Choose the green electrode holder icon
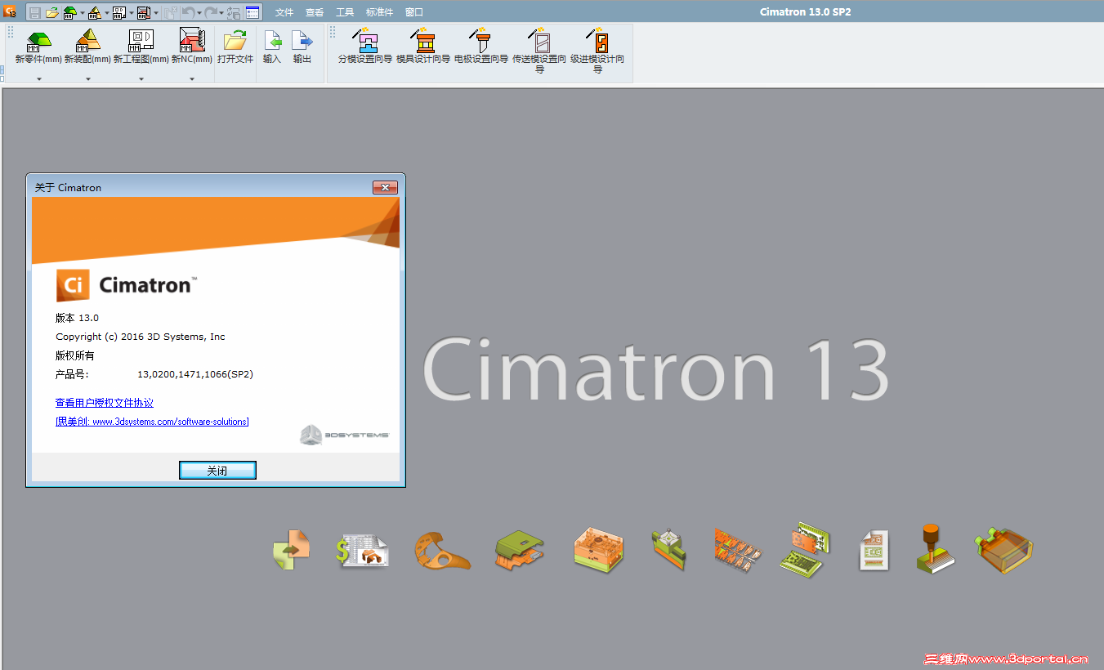Viewport: 1104px width, 670px height. [669, 549]
